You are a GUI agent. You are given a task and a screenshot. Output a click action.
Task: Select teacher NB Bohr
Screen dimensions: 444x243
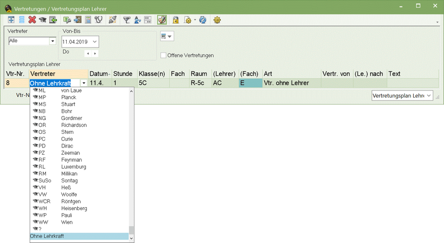(x=79, y=111)
